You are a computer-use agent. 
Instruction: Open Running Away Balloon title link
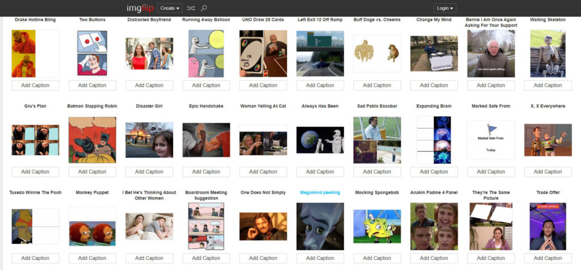click(206, 20)
